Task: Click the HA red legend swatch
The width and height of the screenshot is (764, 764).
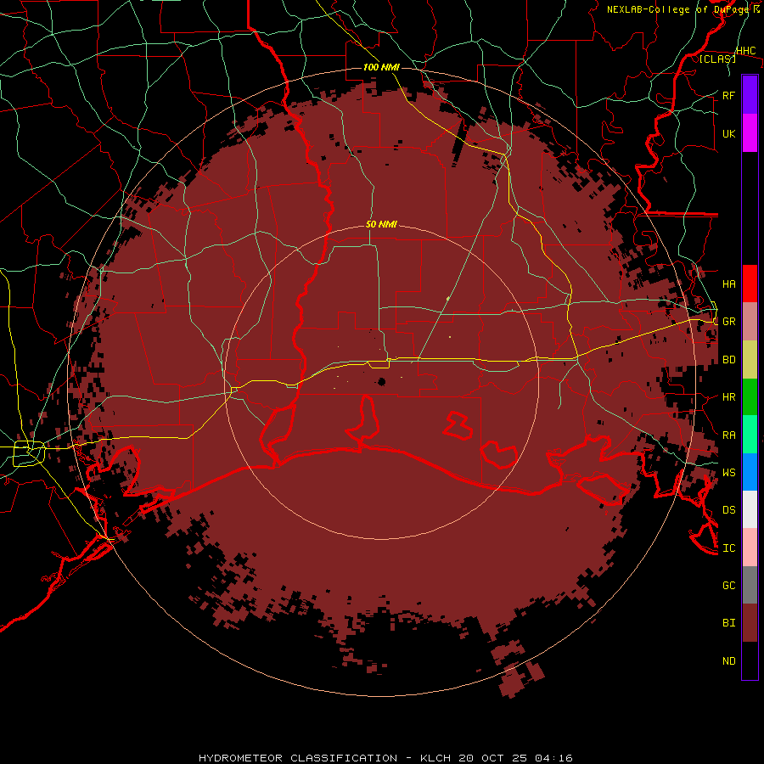Action: [750, 284]
